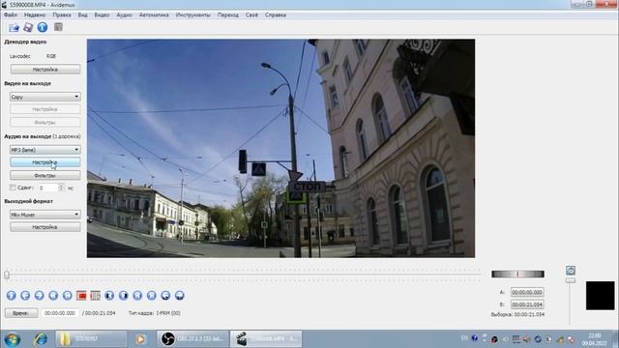Open the Переход menu
619x348 pixels.
pos(228,15)
